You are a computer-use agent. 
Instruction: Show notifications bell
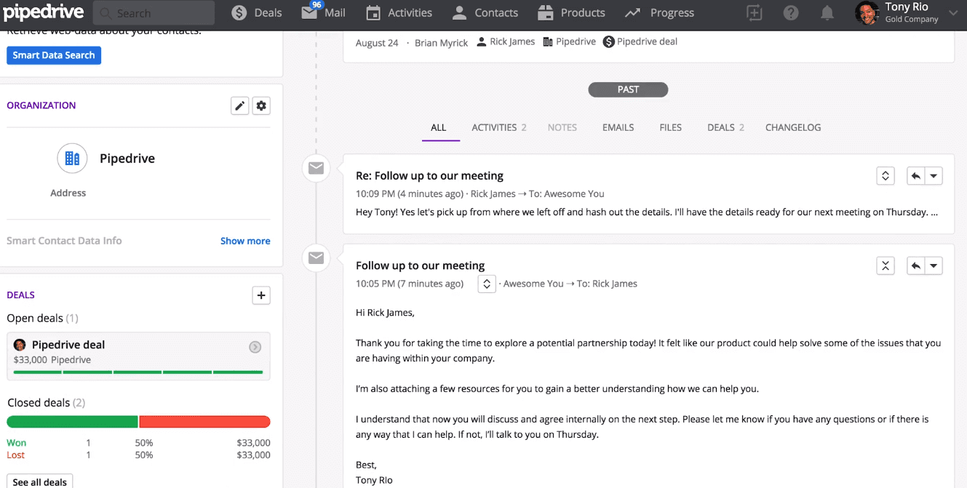pos(827,13)
